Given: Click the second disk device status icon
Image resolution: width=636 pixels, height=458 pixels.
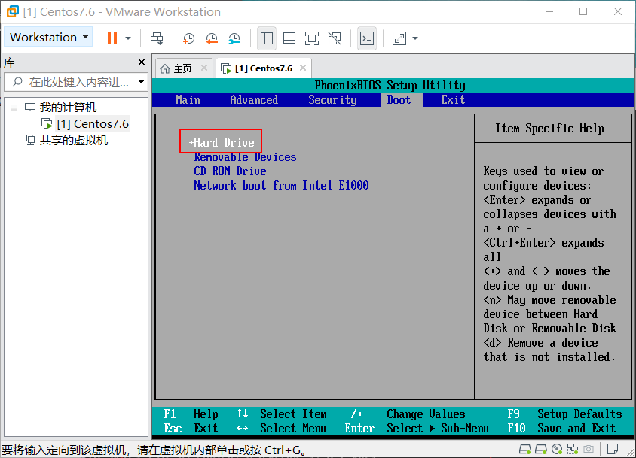Looking at the screenshot, I should (x=541, y=449).
